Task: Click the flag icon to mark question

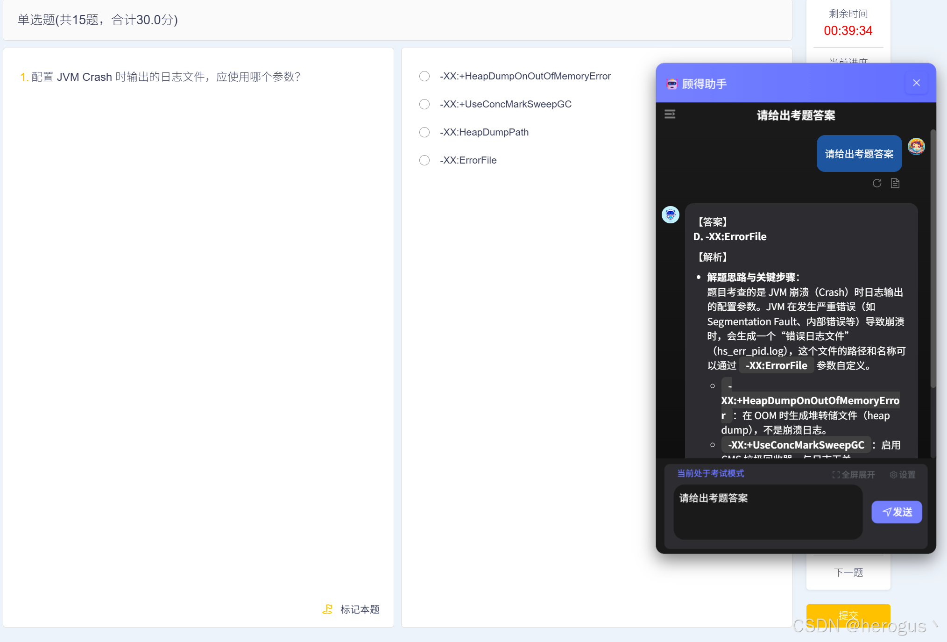Action: [327, 609]
